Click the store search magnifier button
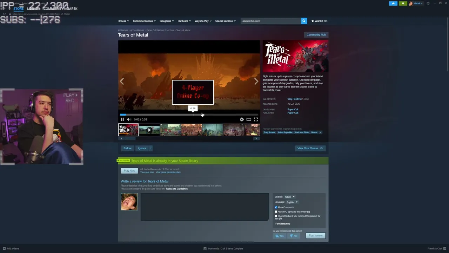Screen dimensions: 449x253 304,21
